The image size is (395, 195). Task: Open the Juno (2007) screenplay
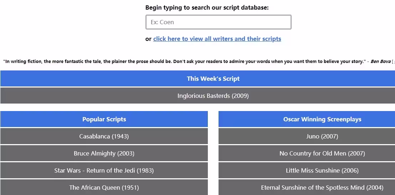pyautogui.click(x=322, y=136)
